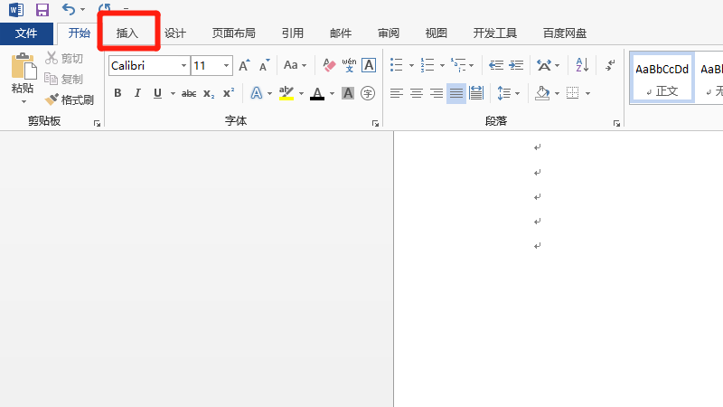Open the Calibri font name dropdown
The width and height of the screenshot is (723, 407).
click(183, 66)
